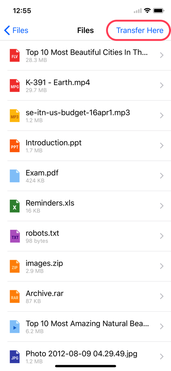Tap the green Excel icon for Reminders
Screen dimensions: 171x371
tap(15, 206)
